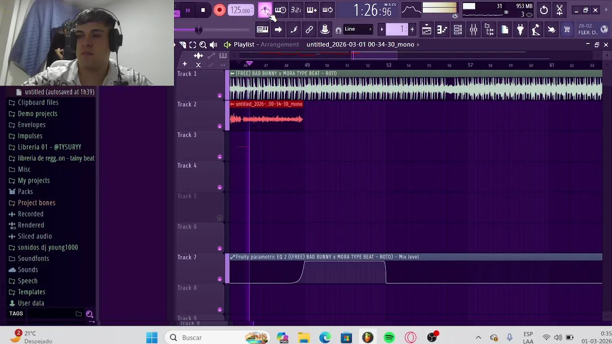Click the oscilloscope output monitor
The image size is (612, 344).
[411, 10]
